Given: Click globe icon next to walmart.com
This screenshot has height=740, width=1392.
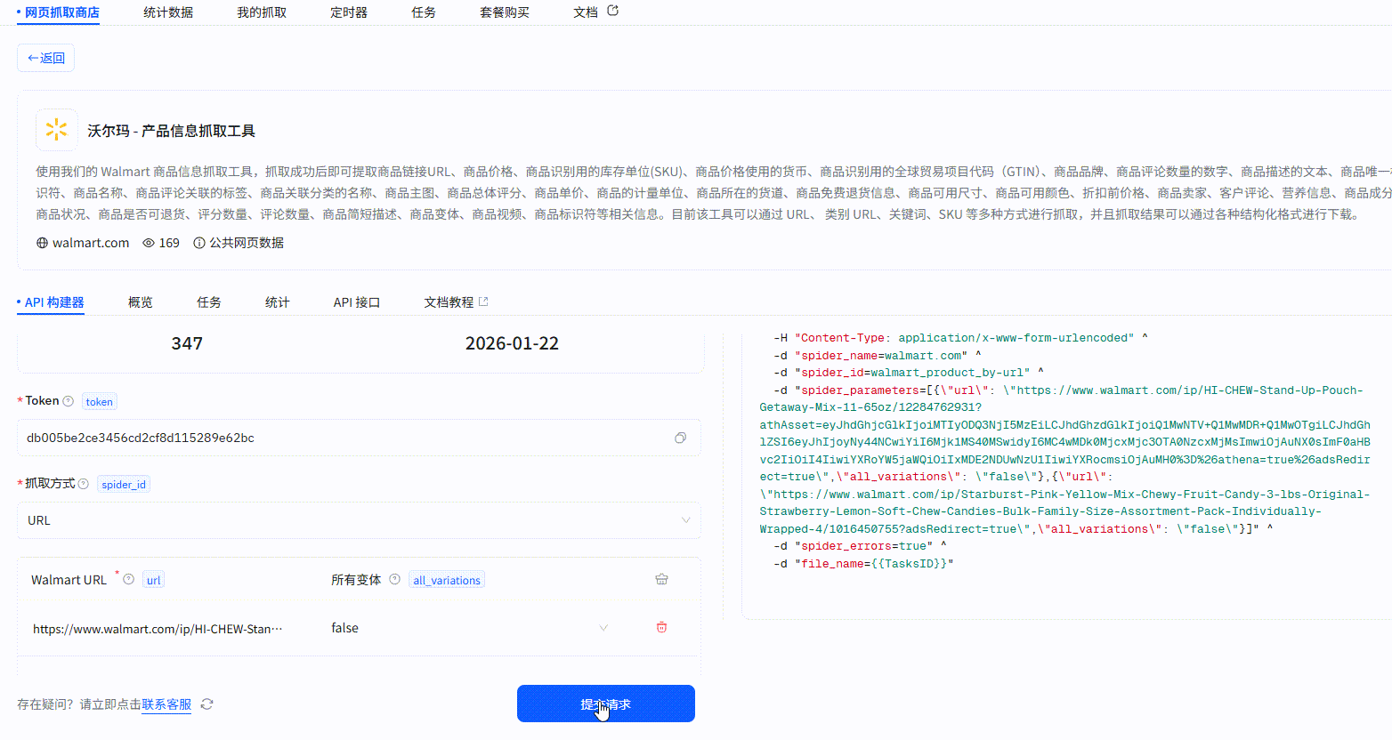Looking at the screenshot, I should pyautogui.click(x=42, y=243).
